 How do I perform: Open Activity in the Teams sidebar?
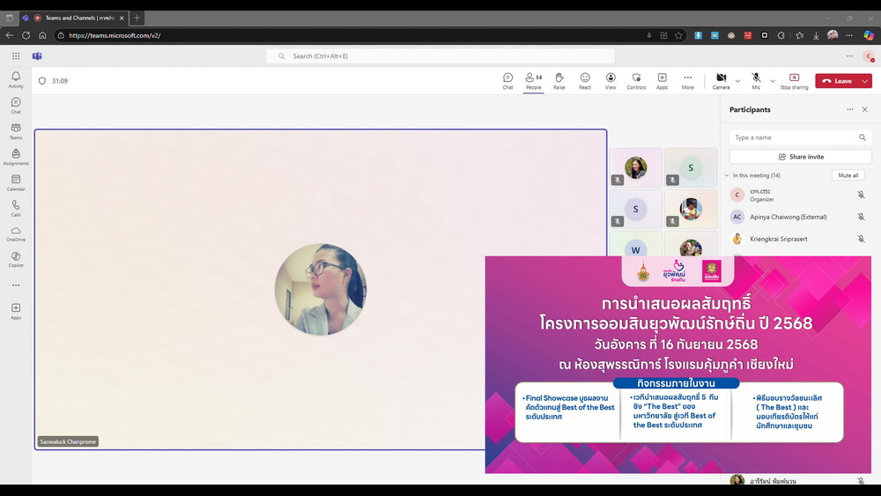coord(16,79)
